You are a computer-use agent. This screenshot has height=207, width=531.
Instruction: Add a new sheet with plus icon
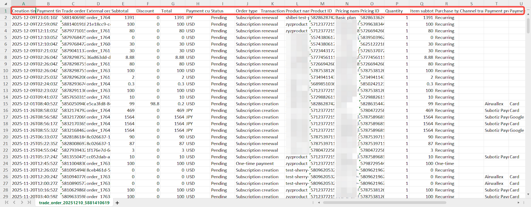117,203
